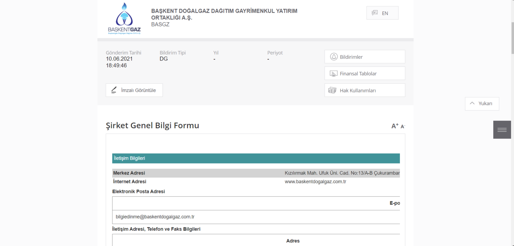
Task: Decrease font size with A-
Action: [x=403, y=127]
